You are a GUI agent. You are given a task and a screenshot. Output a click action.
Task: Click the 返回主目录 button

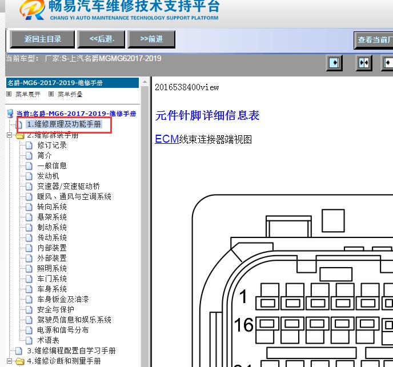42,39
